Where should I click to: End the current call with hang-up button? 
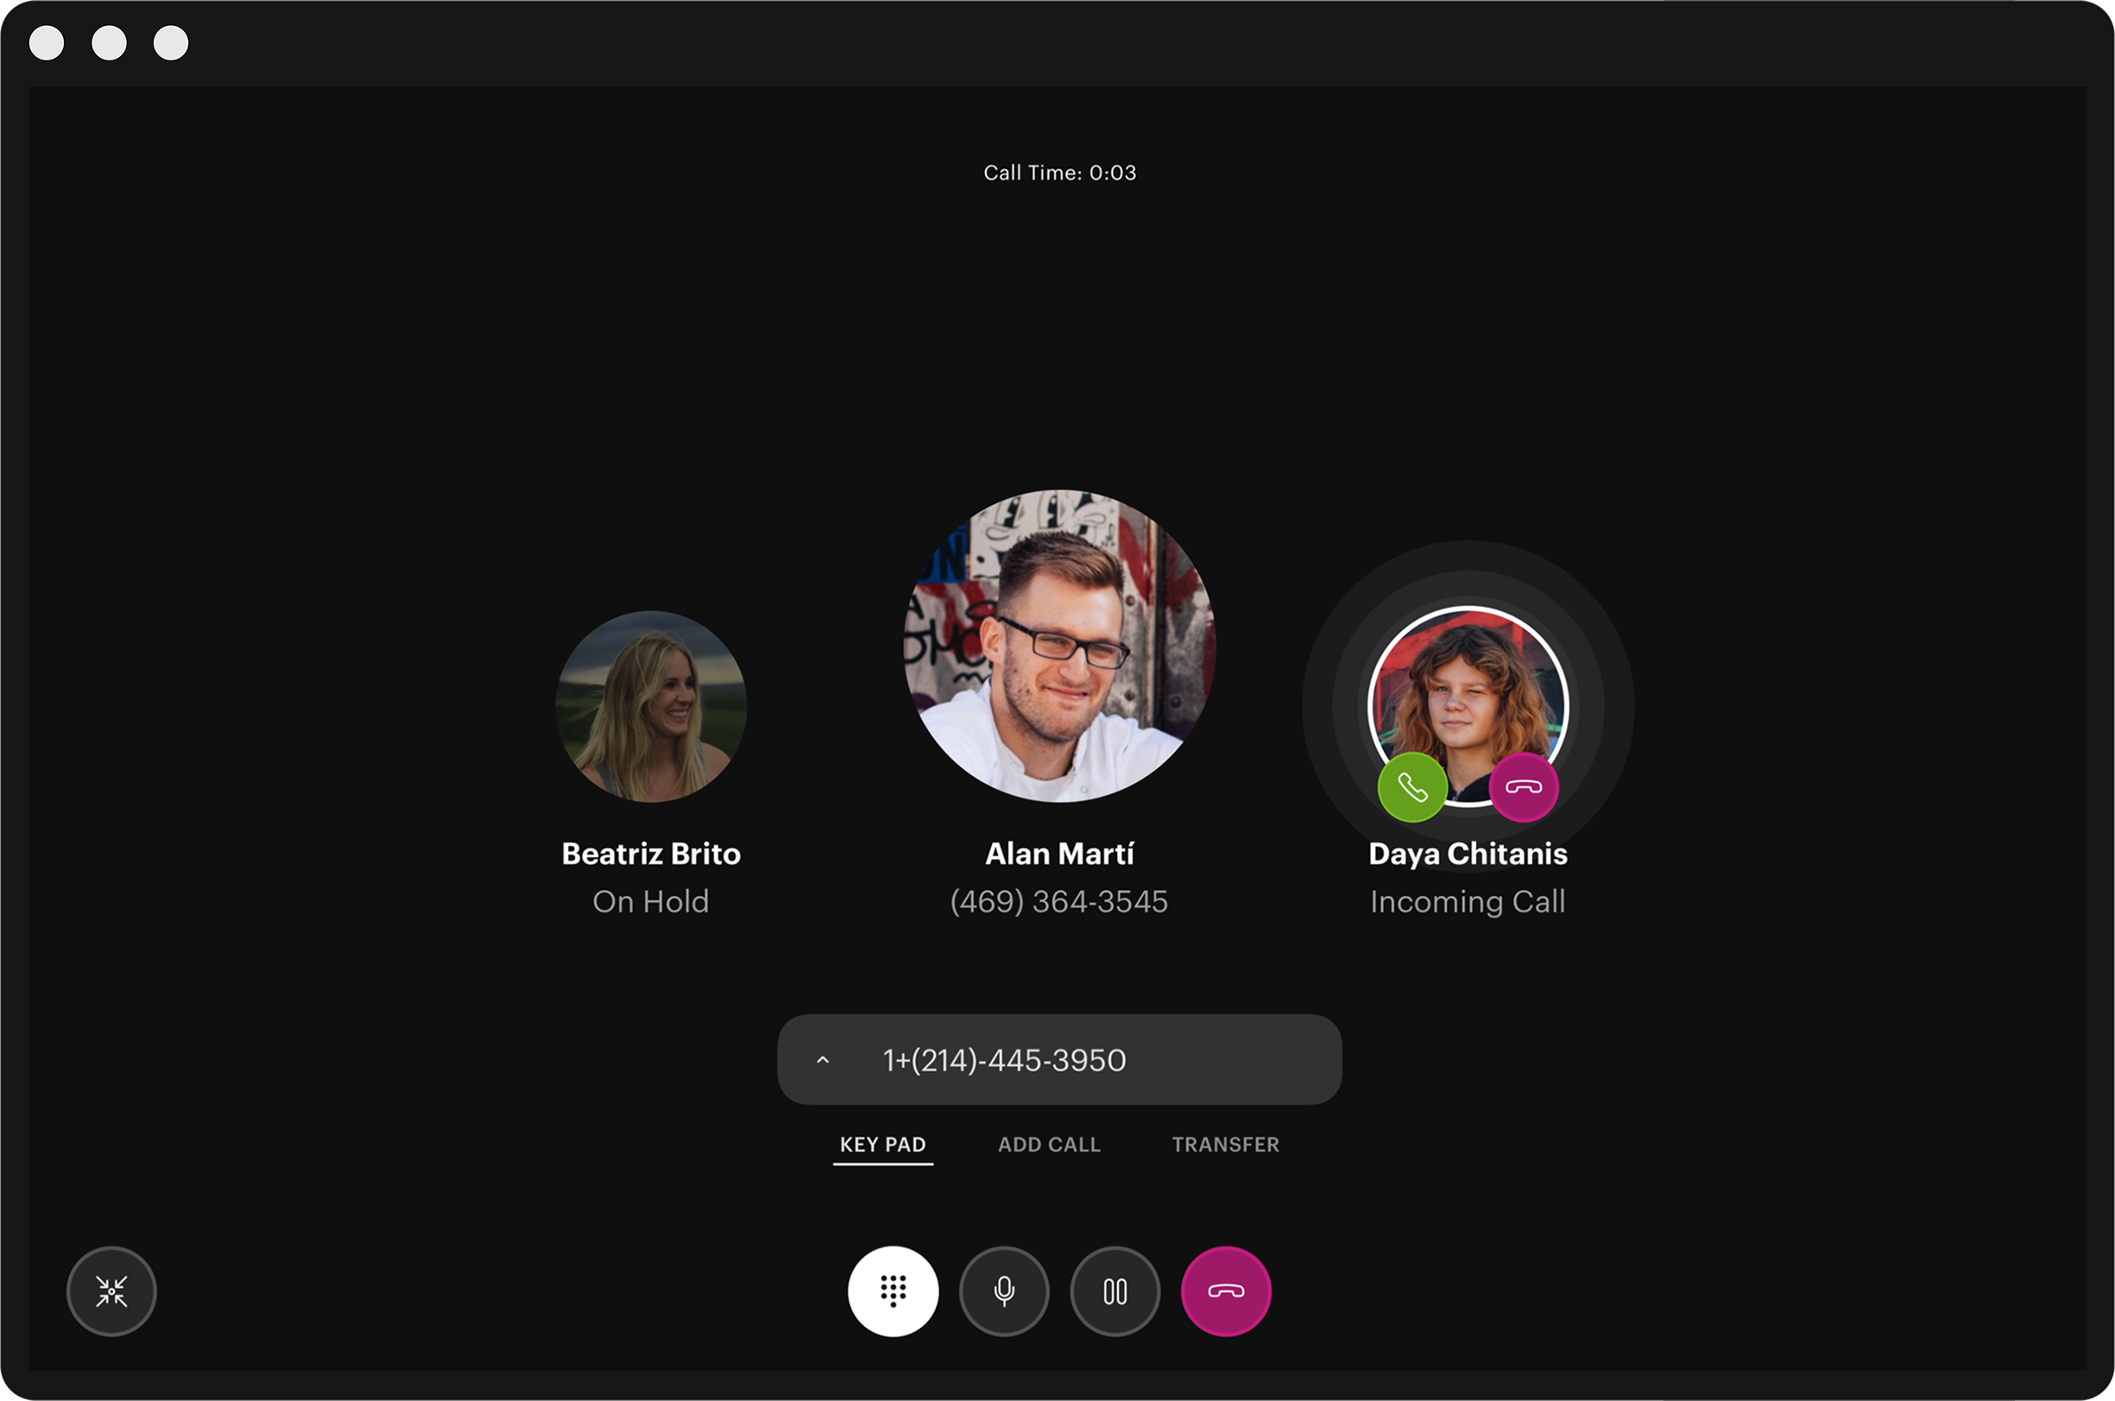1226,1291
